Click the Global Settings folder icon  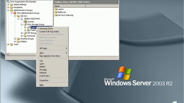tap(11, 5)
